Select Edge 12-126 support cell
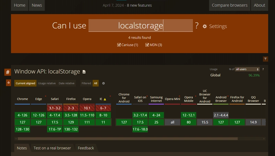The width and height of the screenshot is (275, 156). tap(38, 115)
